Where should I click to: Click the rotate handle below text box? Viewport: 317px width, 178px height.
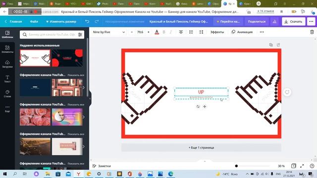point(198,107)
